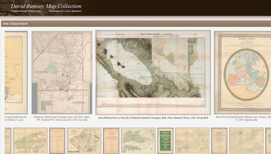Screen dimensions: 271x154
Task: Select the pale map following the green cover
Action: click(x=192, y=141)
